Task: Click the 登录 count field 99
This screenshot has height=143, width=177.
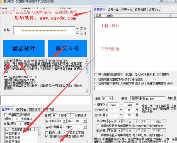Action: coord(54,115)
